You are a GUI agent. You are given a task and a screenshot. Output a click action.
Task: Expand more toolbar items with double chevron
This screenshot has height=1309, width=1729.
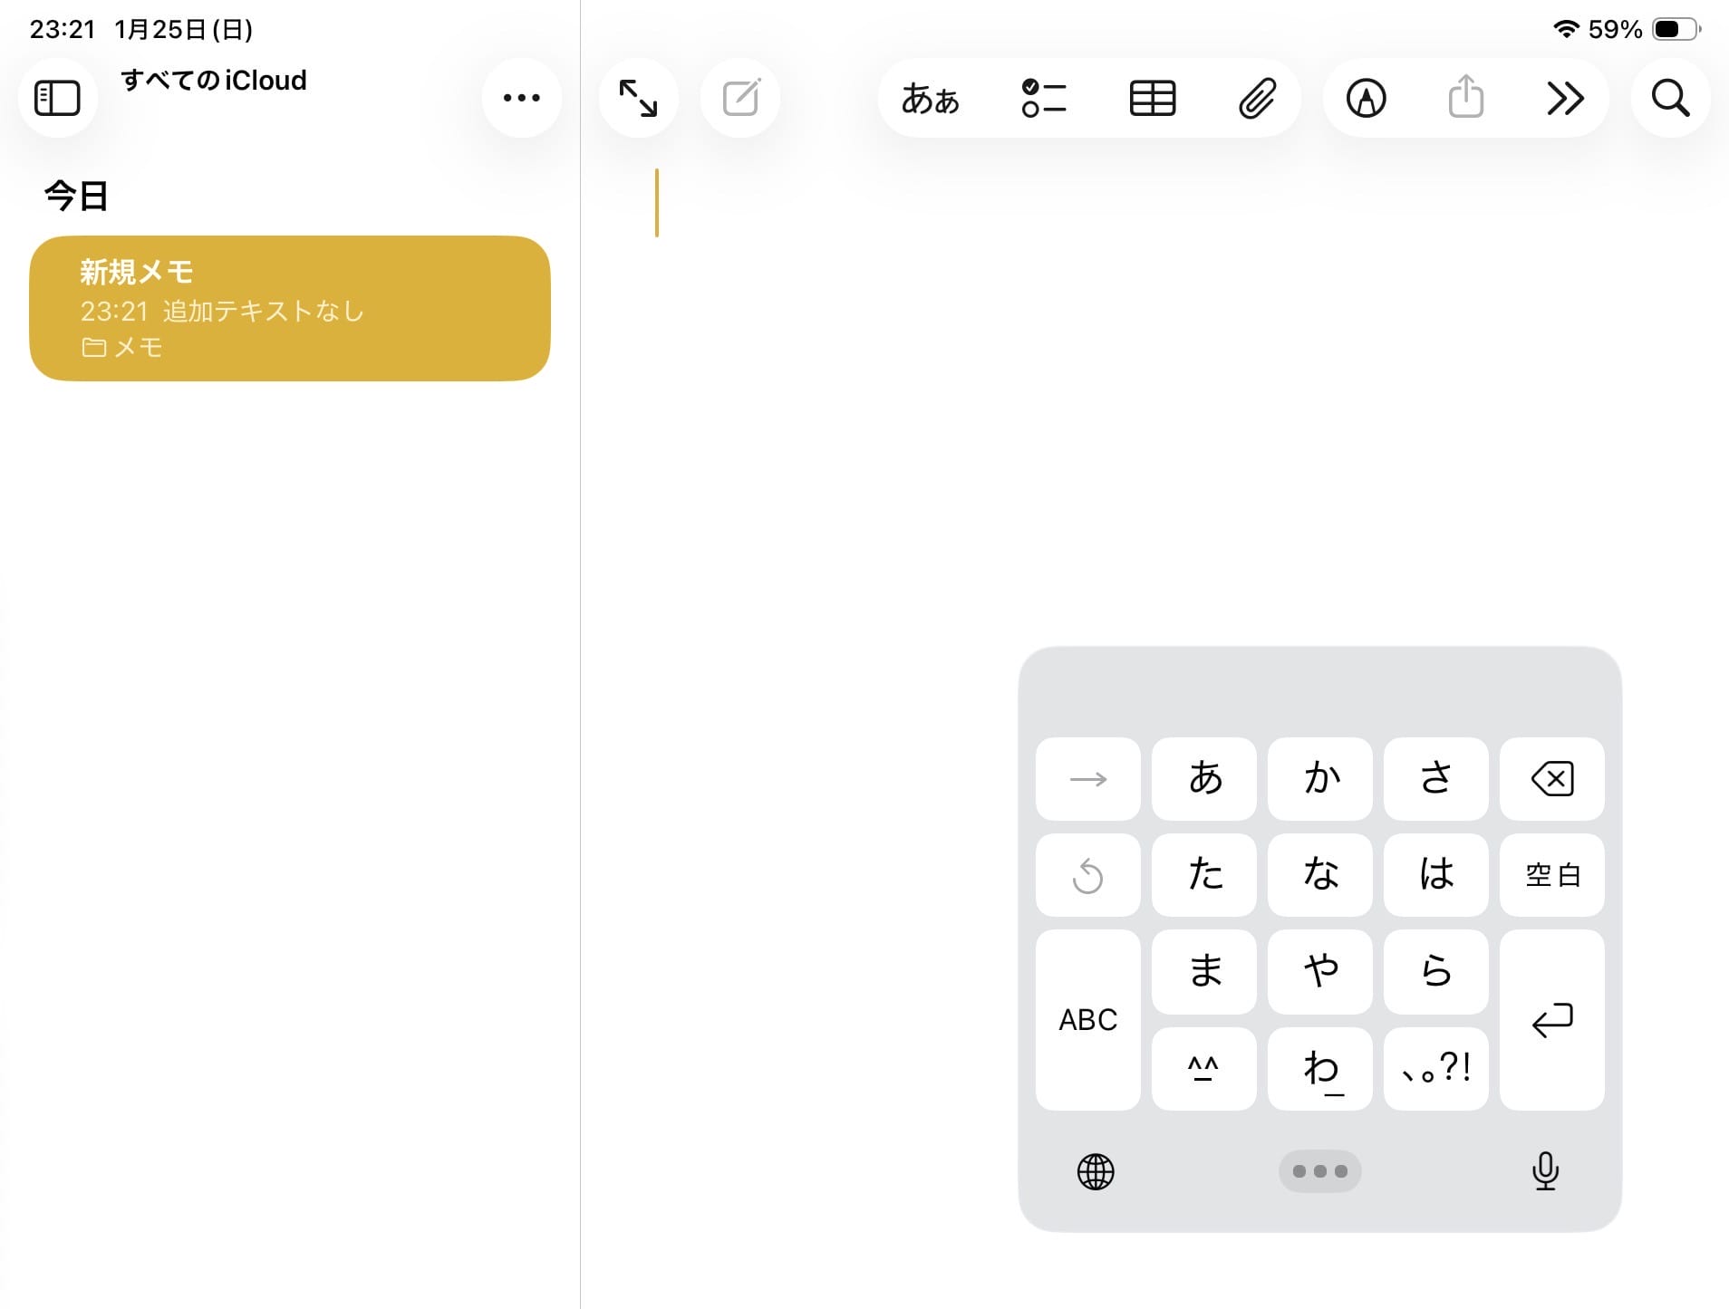(x=1565, y=98)
